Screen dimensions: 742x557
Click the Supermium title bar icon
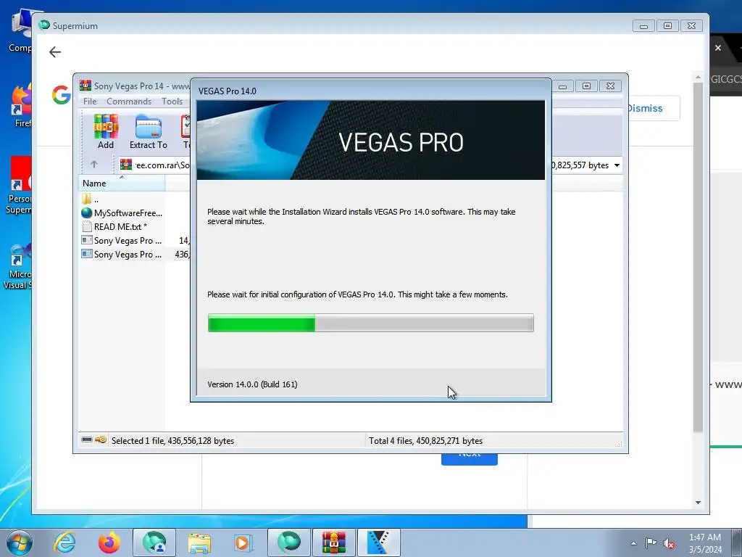[44, 25]
